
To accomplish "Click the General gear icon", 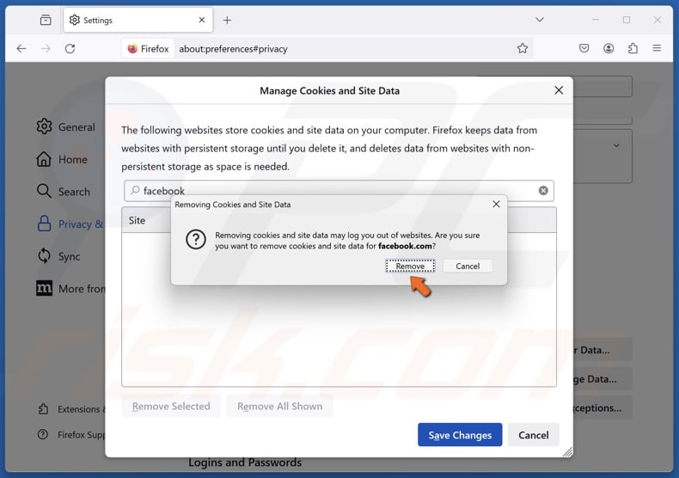I will tap(44, 126).
